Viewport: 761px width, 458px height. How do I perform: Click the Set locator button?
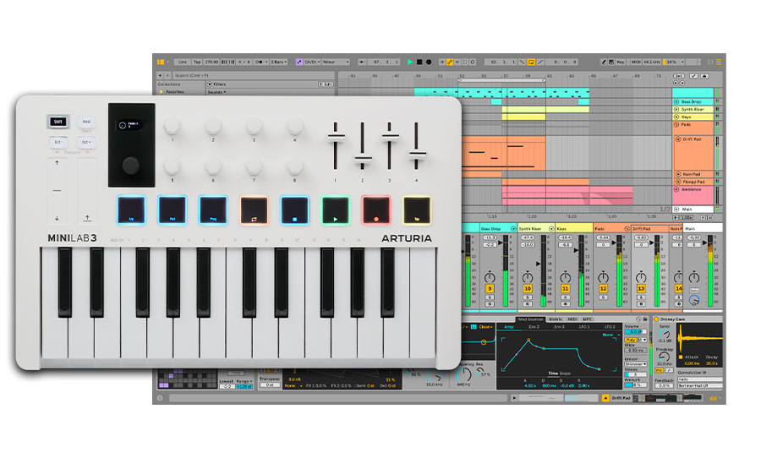pyautogui.click(x=679, y=76)
